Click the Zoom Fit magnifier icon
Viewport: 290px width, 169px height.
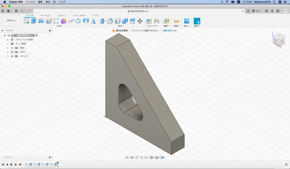tap(146, 157)
